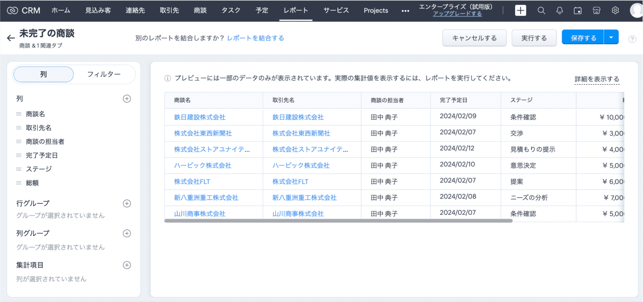643x302 pixels.
Task: Click the back arrow beside 未完了の商談
Action: click(x=11, y=38)
